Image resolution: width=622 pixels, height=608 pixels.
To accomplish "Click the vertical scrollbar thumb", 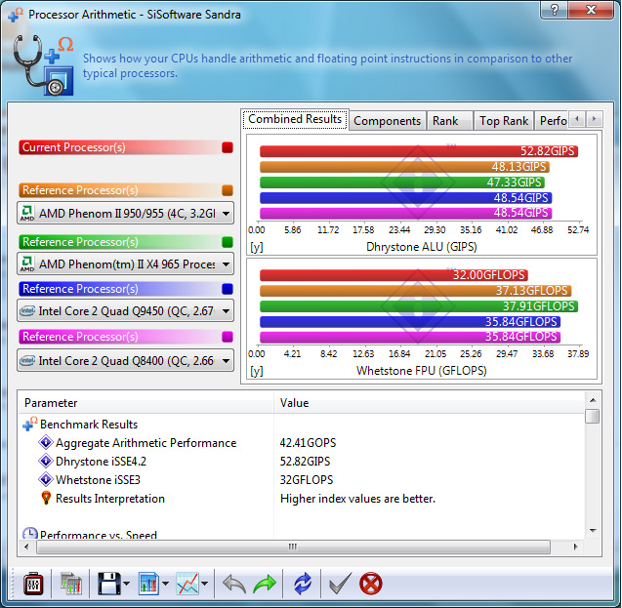I will (x=593, y=416).
